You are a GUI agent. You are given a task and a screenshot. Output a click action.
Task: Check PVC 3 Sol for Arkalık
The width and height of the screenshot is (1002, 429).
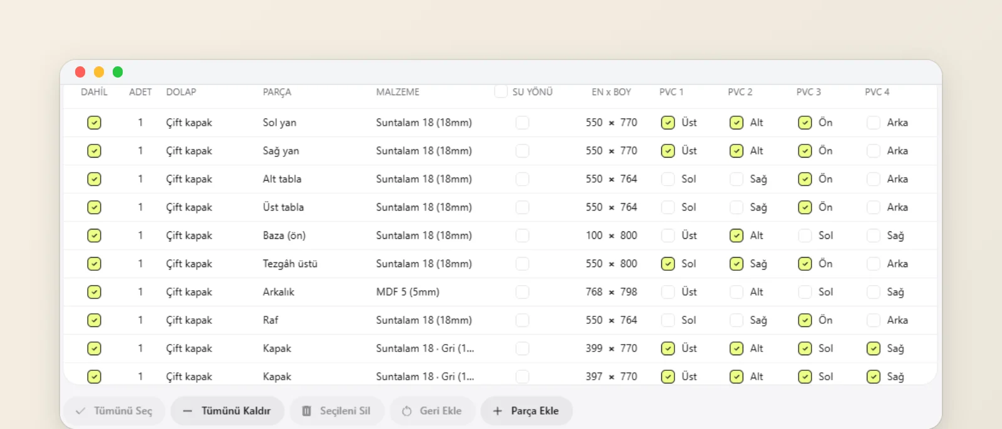tap(805, 292)
